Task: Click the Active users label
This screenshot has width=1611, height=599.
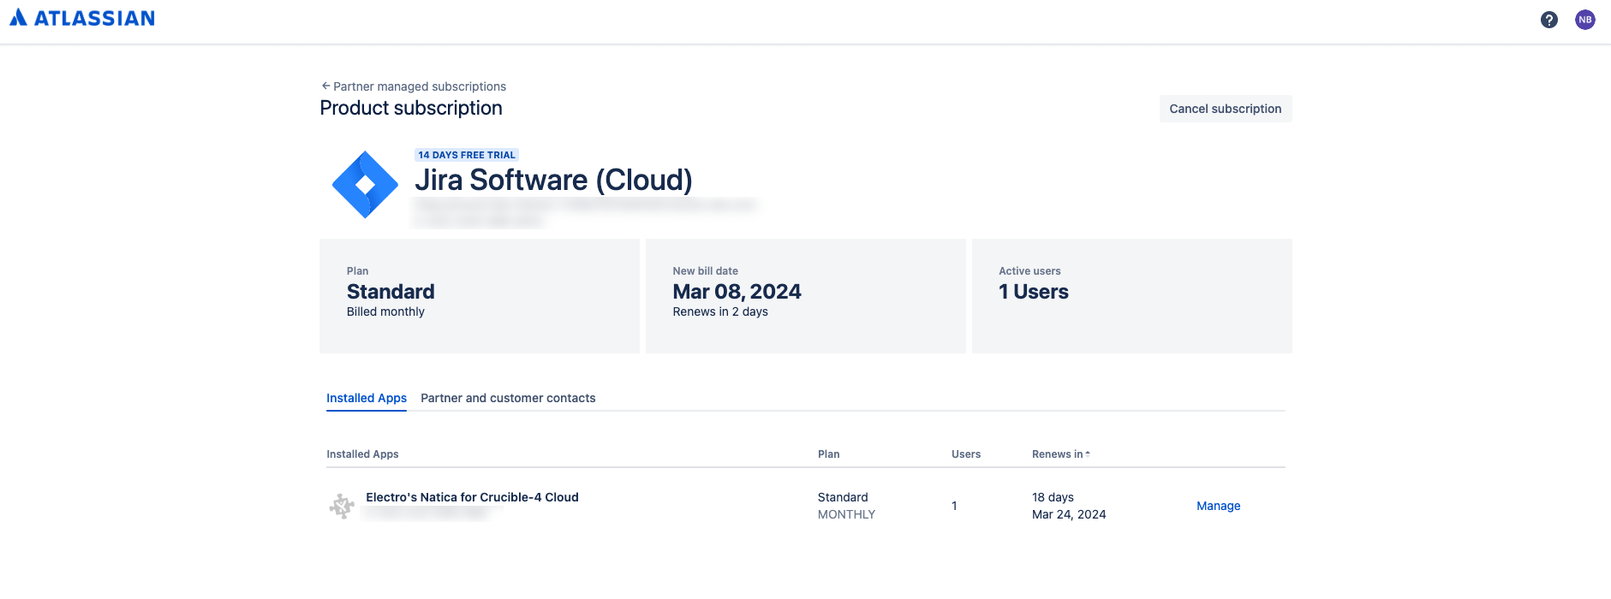Action: (1029, 271)
